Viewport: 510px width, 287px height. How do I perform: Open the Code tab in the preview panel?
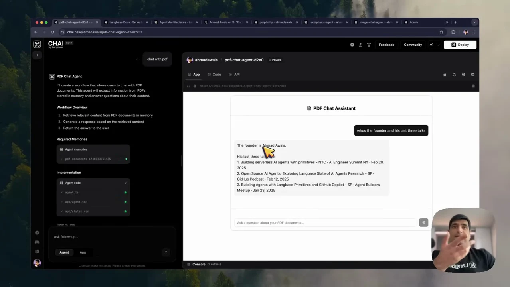(214, 75)
